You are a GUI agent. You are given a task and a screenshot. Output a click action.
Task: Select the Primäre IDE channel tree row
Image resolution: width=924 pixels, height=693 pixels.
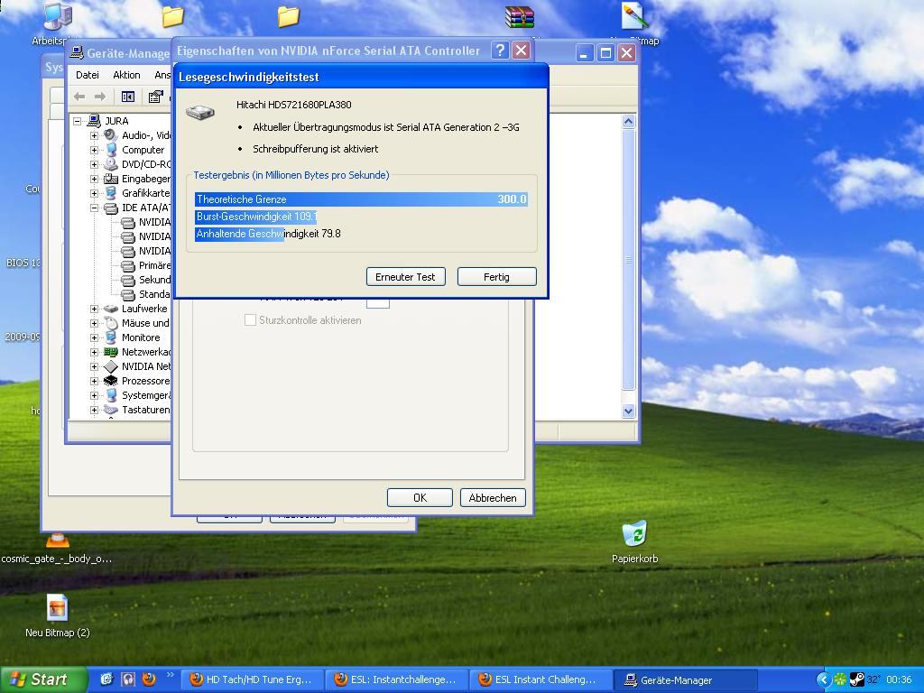tap(145, 265)
